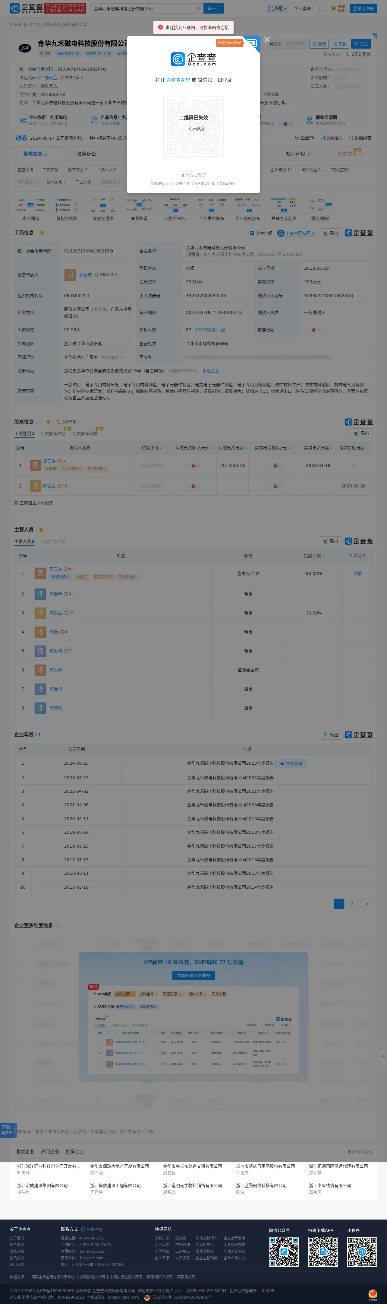The image size is (387, 1304).
Task: Click the 笔记 note button
Action: pyautogui.click(x=339, y=43)
